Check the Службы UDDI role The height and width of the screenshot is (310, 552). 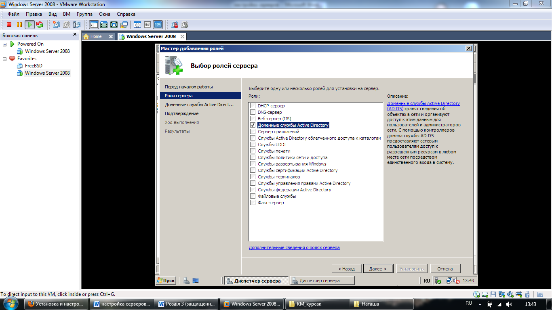[x=253, y=145]
